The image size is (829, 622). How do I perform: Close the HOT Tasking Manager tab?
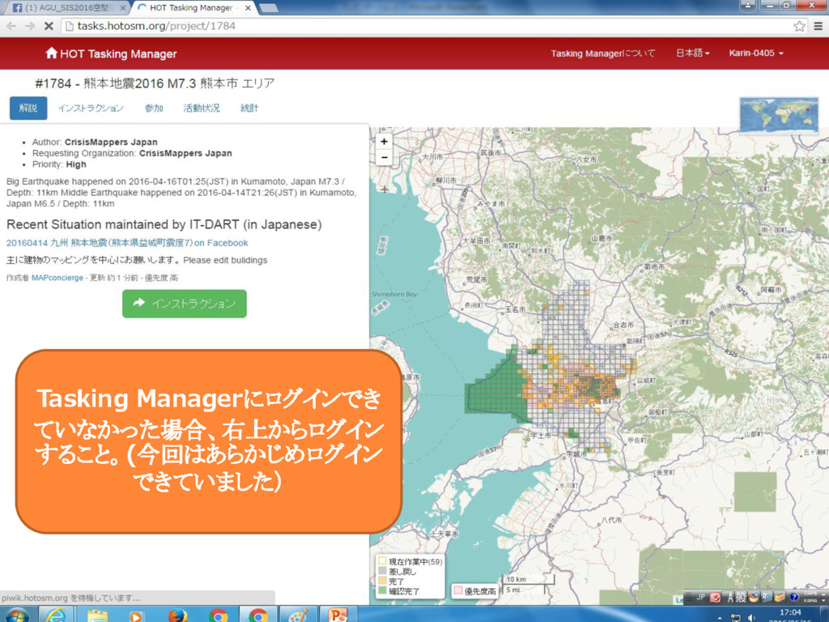click(248, 8)
